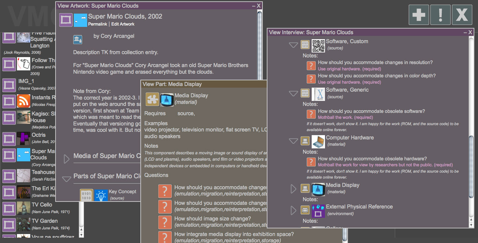
Task: Expand the External Physical Reference entry
Action: click(293, 210)
